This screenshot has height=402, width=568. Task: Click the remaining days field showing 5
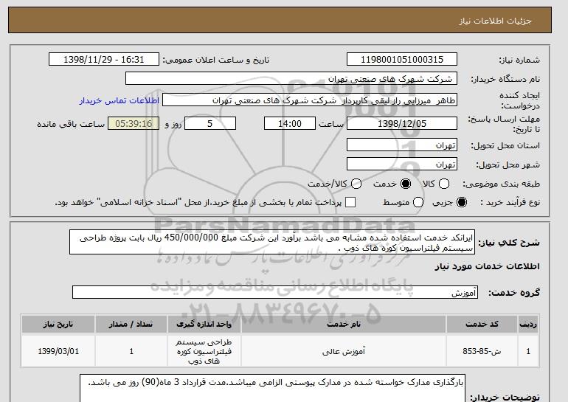point(210,123)
